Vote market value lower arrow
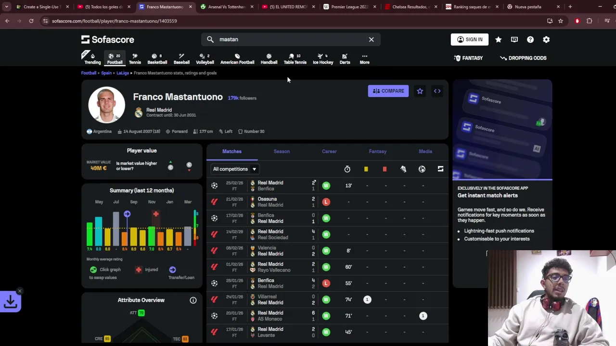This screenshot has width=616, height=346. pyautogui.click(x=189, y=166)
